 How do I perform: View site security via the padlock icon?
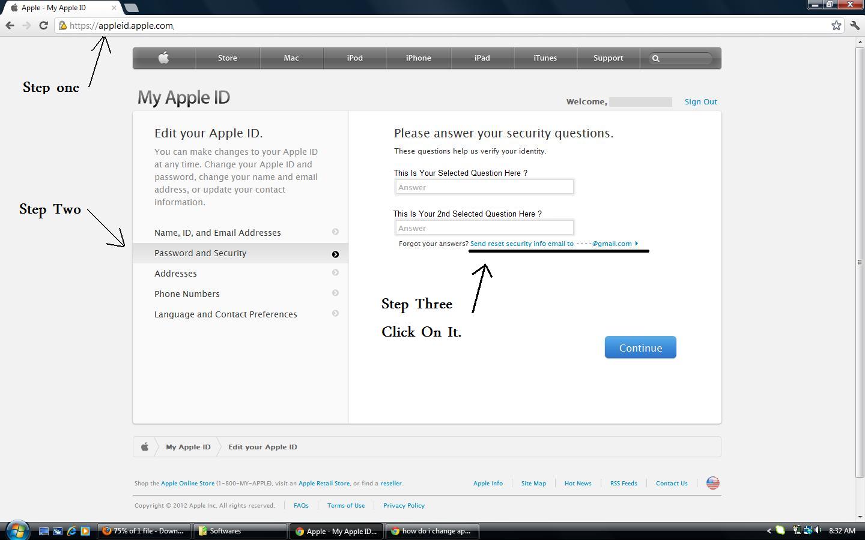pyautogui.click(x=62, y=25)
